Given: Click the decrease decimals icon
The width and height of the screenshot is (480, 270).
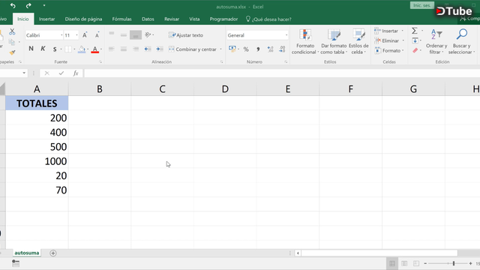Looking at the screenshot, I should click(x=282, y=49).
